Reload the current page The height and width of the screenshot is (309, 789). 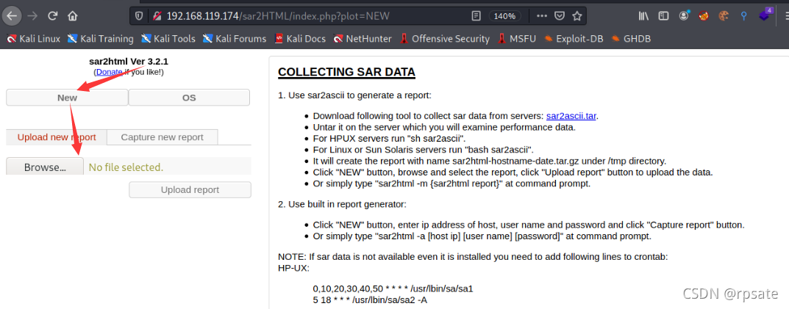pos(53,15)
